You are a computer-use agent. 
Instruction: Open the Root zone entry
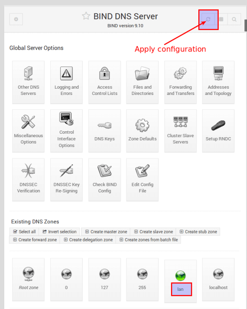pyautogui.click(x=28, y=279)
